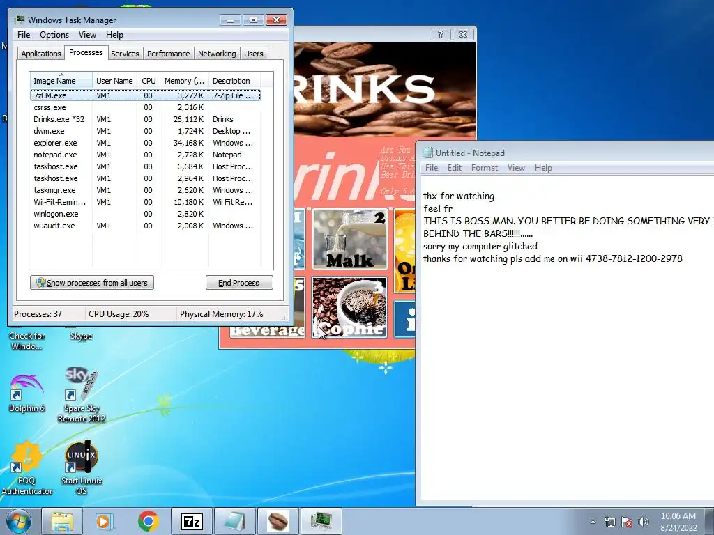Screen dimensions: 714x535
Task: Open Windows Explorer from taskbar
Action: (x=62, y=521)
